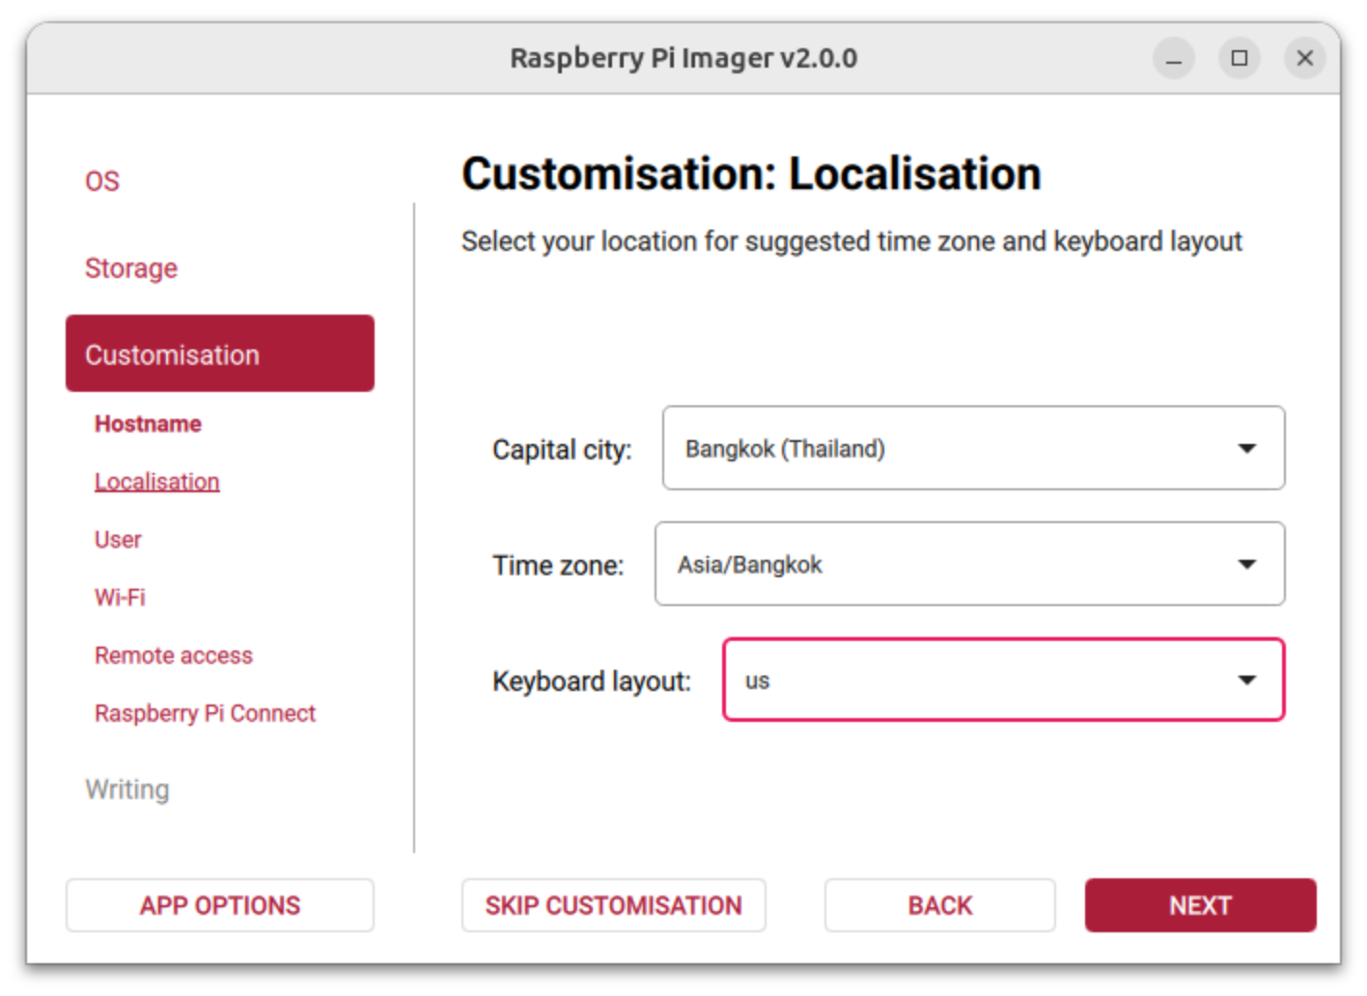Open the Capital city dropdown
Viewport: 1367px width, 996px height.
(973, 448)
